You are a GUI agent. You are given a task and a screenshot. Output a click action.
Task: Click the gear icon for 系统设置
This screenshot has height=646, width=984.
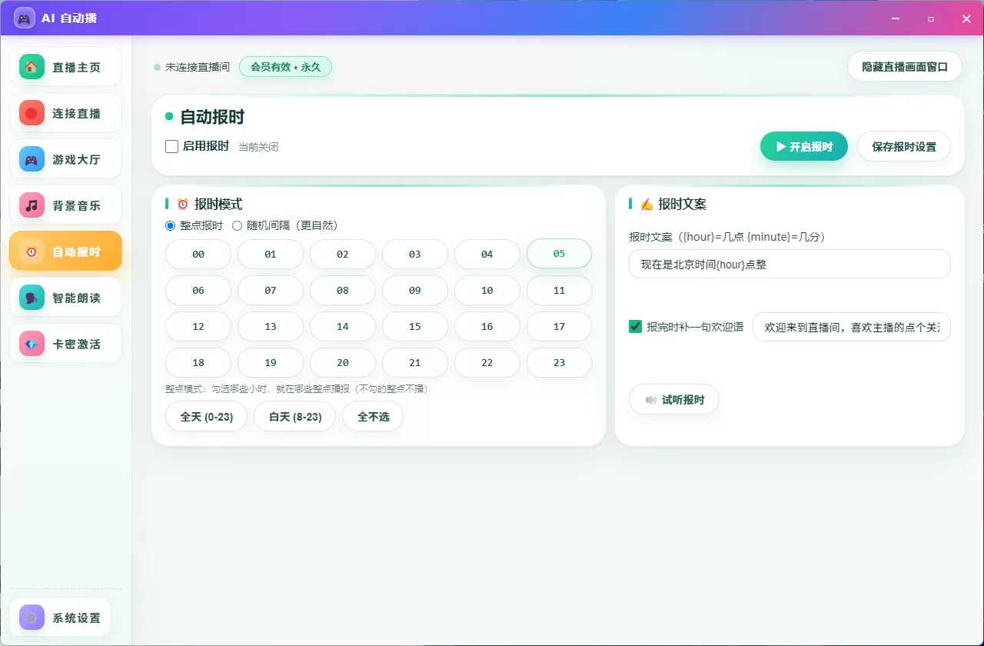click(x=32, y=617)
